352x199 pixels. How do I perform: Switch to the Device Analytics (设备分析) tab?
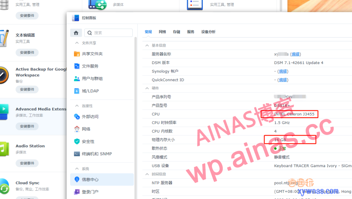208,32
